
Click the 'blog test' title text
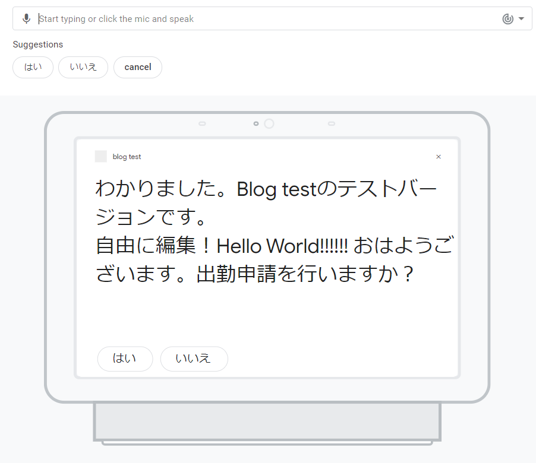[127, 157]
